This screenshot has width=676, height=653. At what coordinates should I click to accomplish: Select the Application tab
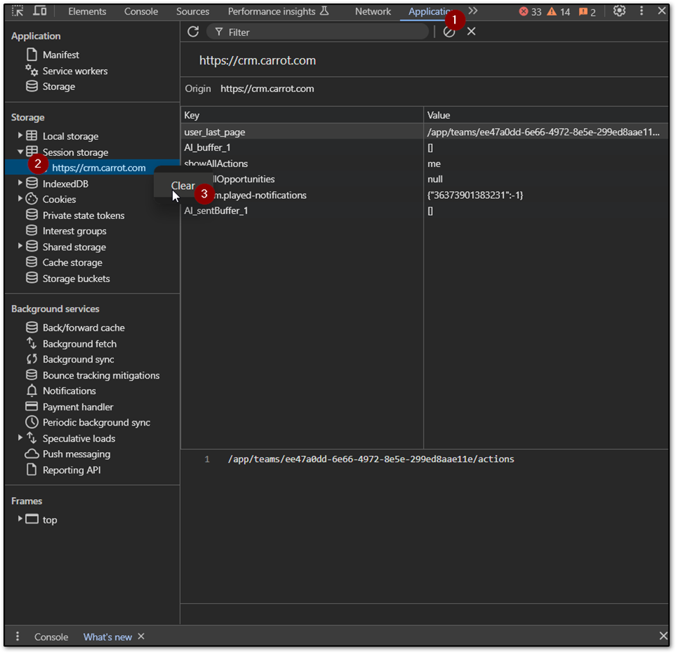coord(428,12)
